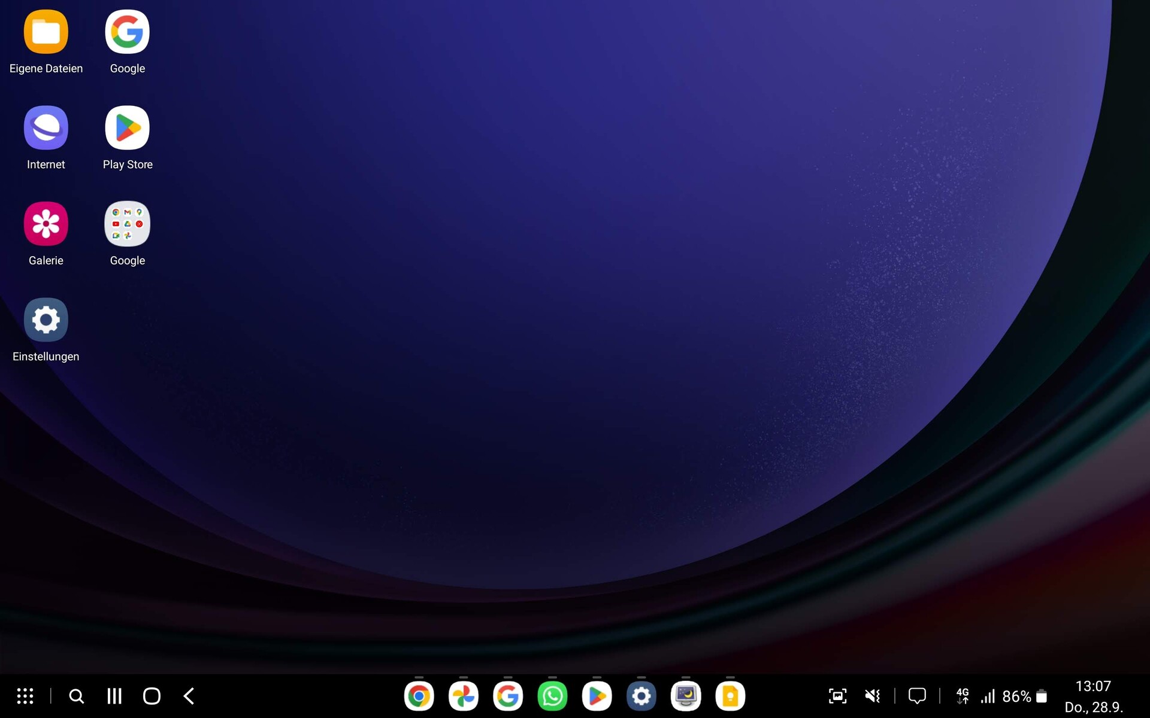Open the Google app on the home screen
1150x718 pixels.
(x=127, y=32)
